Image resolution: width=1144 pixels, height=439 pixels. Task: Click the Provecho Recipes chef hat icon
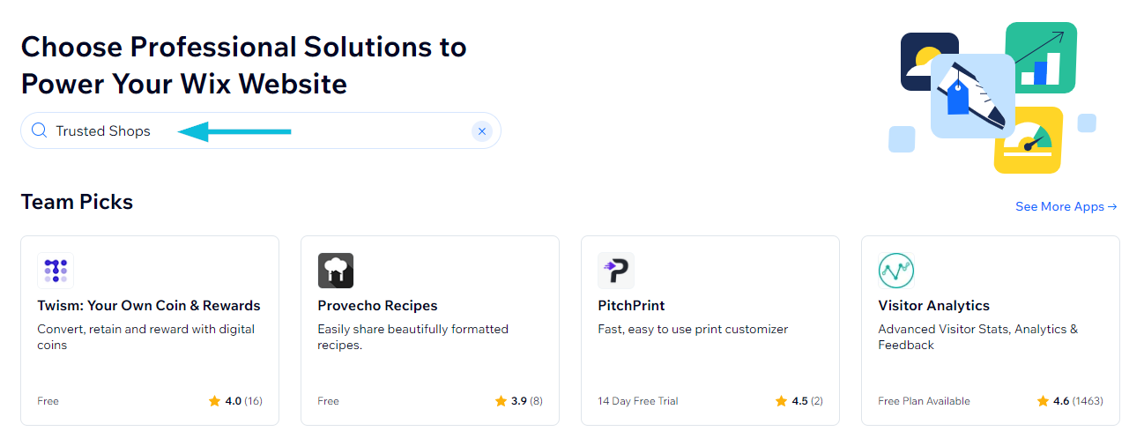point(336,271)
